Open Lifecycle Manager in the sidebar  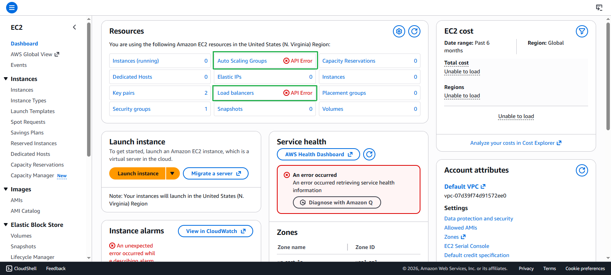32,257
